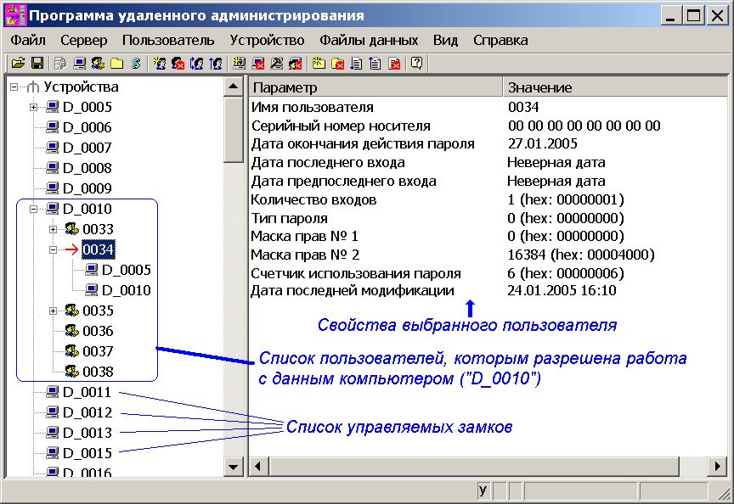This screenshot has height=504, width=734.
Task: Select the D_0012 device
Action: tap(87, 412)
